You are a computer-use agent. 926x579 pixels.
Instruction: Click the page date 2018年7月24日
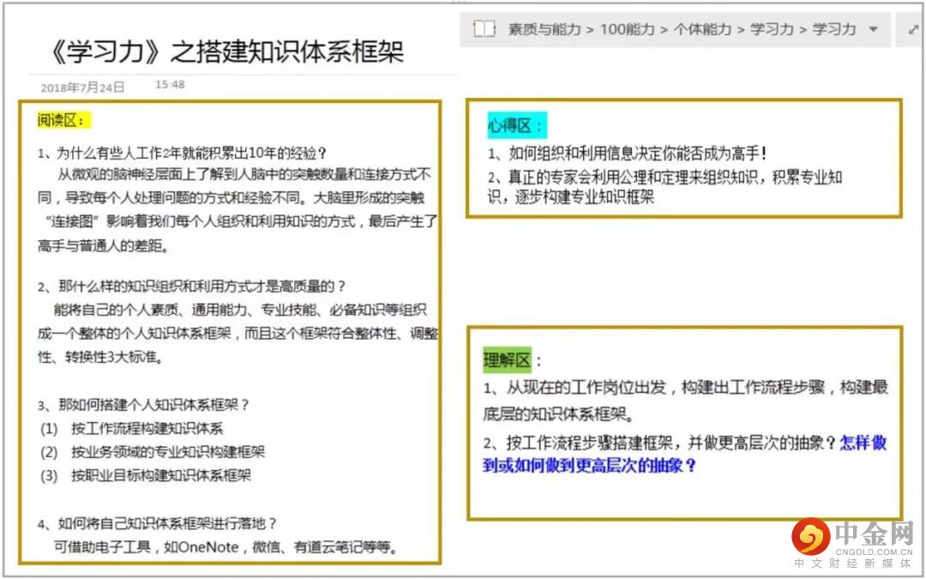pos(82,87)
